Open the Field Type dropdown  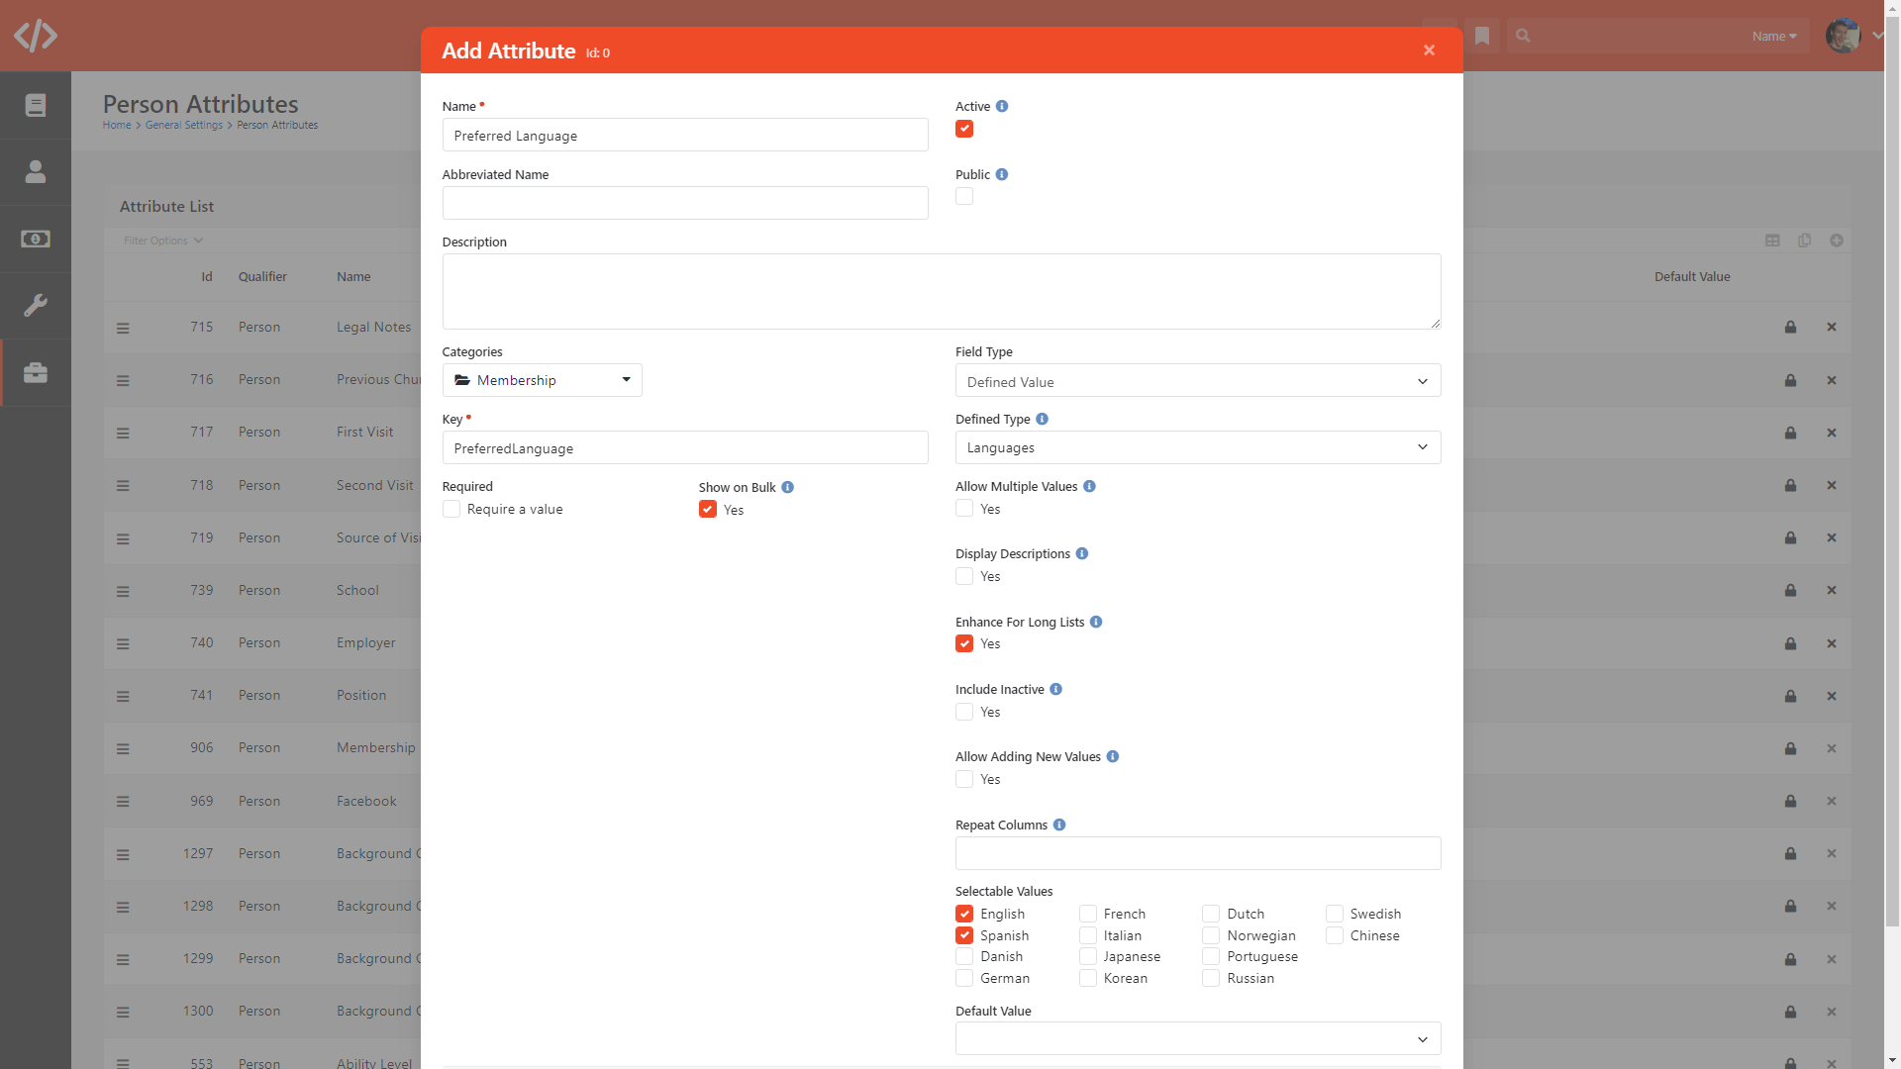(1197, 381)
